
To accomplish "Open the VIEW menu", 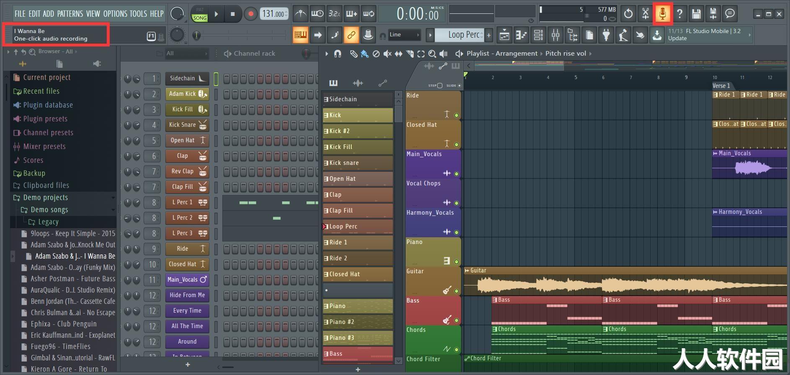I will pyautogui.click(x=93, y=14).
